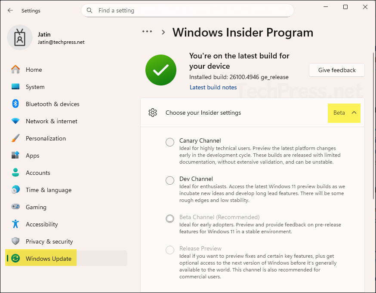Click the Beta Channel (Recommended) label

click(219, 217)
